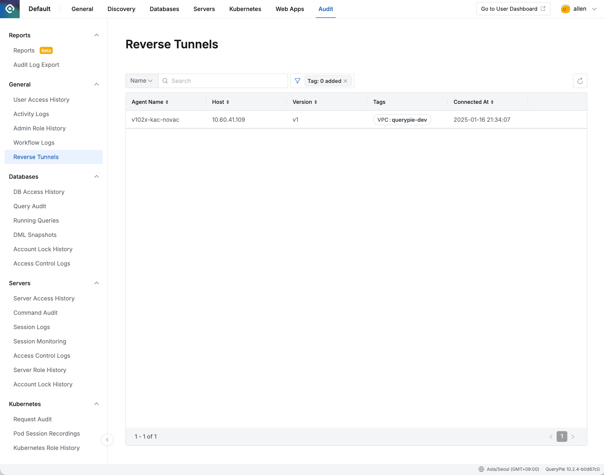The image size is (604, 475).
Task: Collapse the Databases section in the sidebar
Action: click(x=96, y=176)
